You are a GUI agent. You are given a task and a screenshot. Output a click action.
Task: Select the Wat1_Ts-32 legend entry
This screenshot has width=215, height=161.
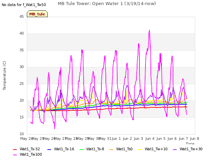[27, 149]
